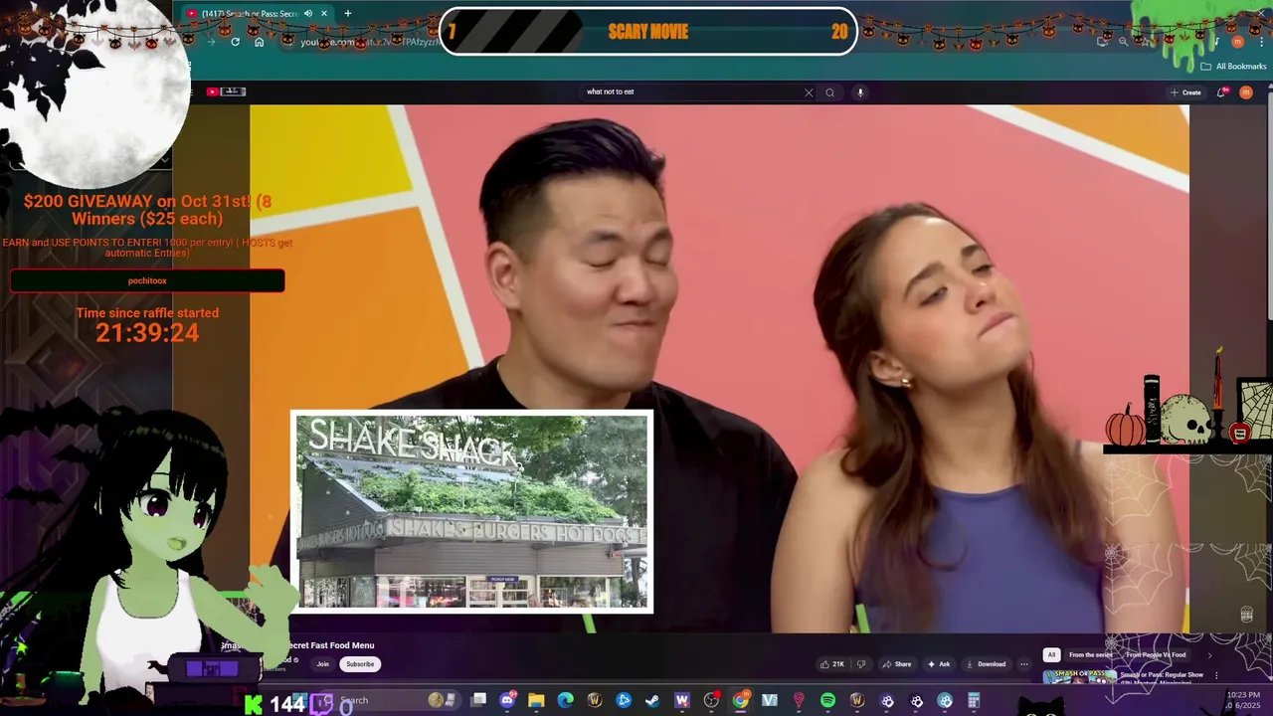The width and height of the screenshot is (1273, 716).
Task: Open a new browser tab
Action: [x=347, y=13]
